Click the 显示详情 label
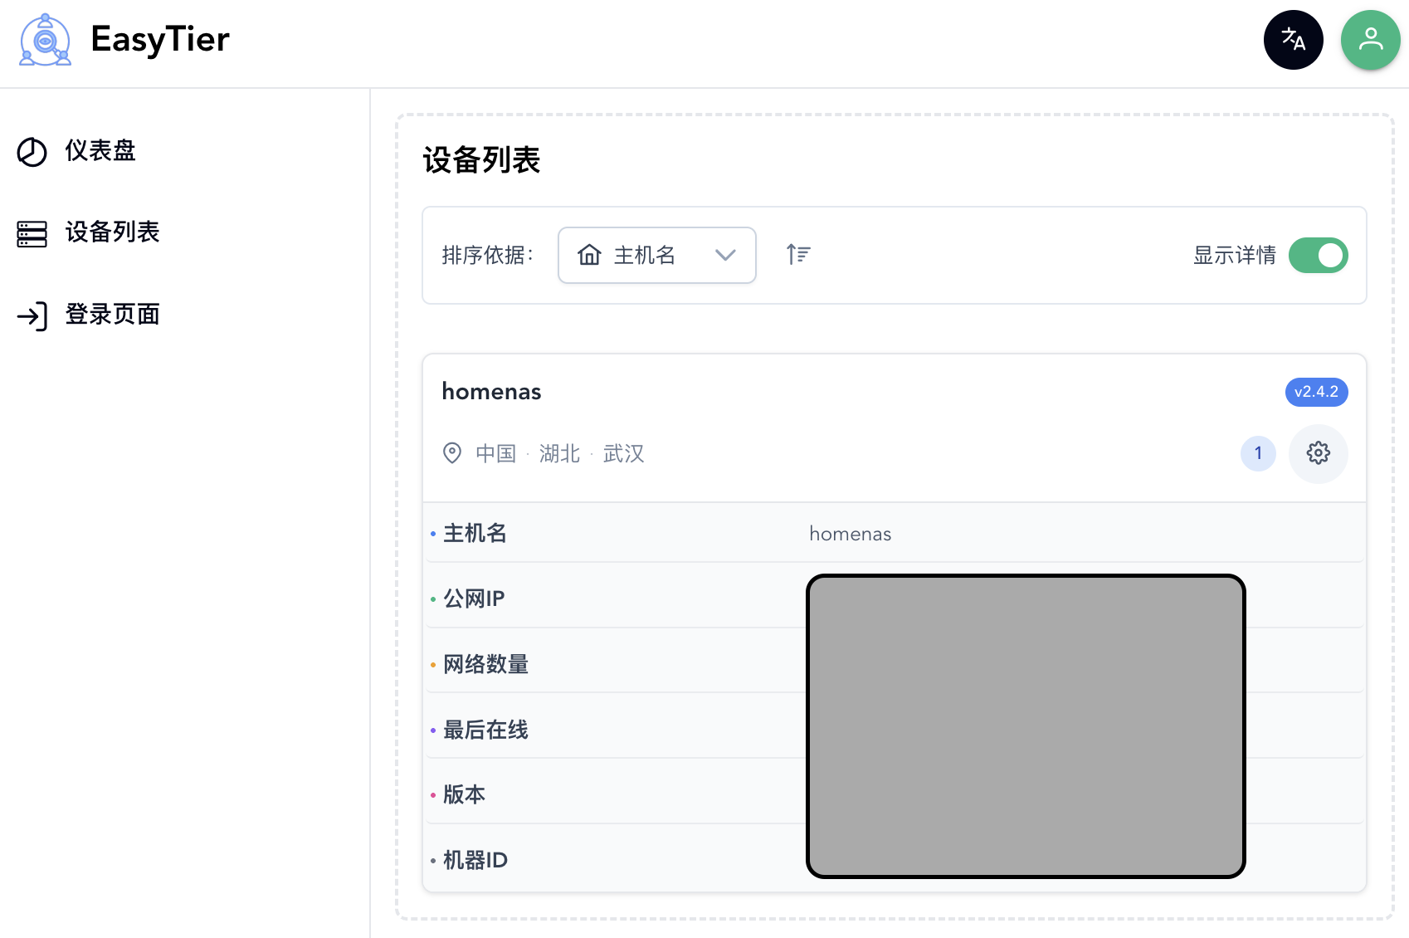 (1235, 255)
